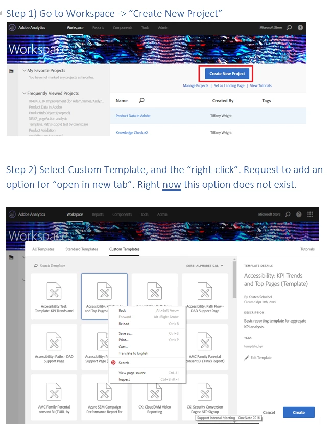
Task: Open the help question mark icon in the top screenshot header
Action: click(300, 27)
